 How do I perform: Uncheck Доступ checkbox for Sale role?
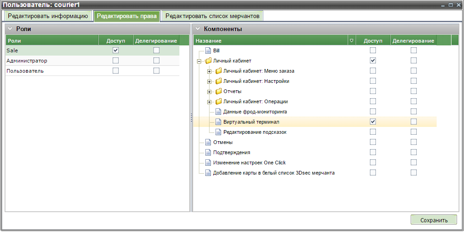(115, 50)
